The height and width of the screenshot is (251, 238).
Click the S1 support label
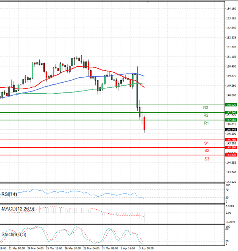coord(206,143)
